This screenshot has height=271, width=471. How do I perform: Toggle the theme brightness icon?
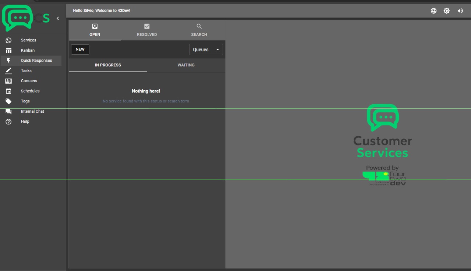(447, 11)
